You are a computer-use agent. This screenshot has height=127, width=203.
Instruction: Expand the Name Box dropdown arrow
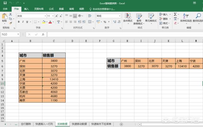18,34
